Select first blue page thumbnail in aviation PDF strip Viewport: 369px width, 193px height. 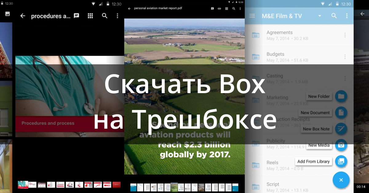pos(133,187)
